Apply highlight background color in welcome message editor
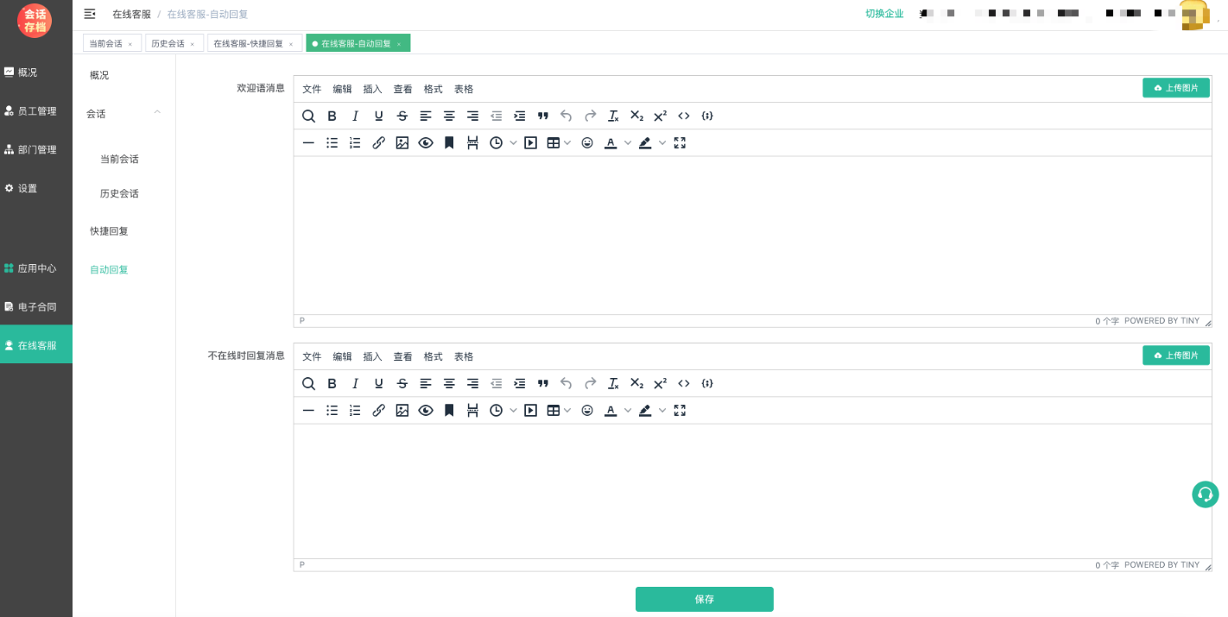This screenshot has width=1228, height=617. [x=645, y=143]
